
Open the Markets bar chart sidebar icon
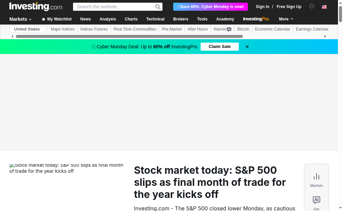(317, 176)
